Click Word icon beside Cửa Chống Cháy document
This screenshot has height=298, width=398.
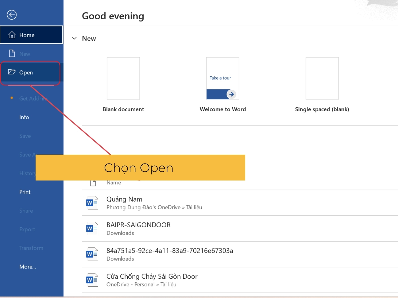click(92, 280)
